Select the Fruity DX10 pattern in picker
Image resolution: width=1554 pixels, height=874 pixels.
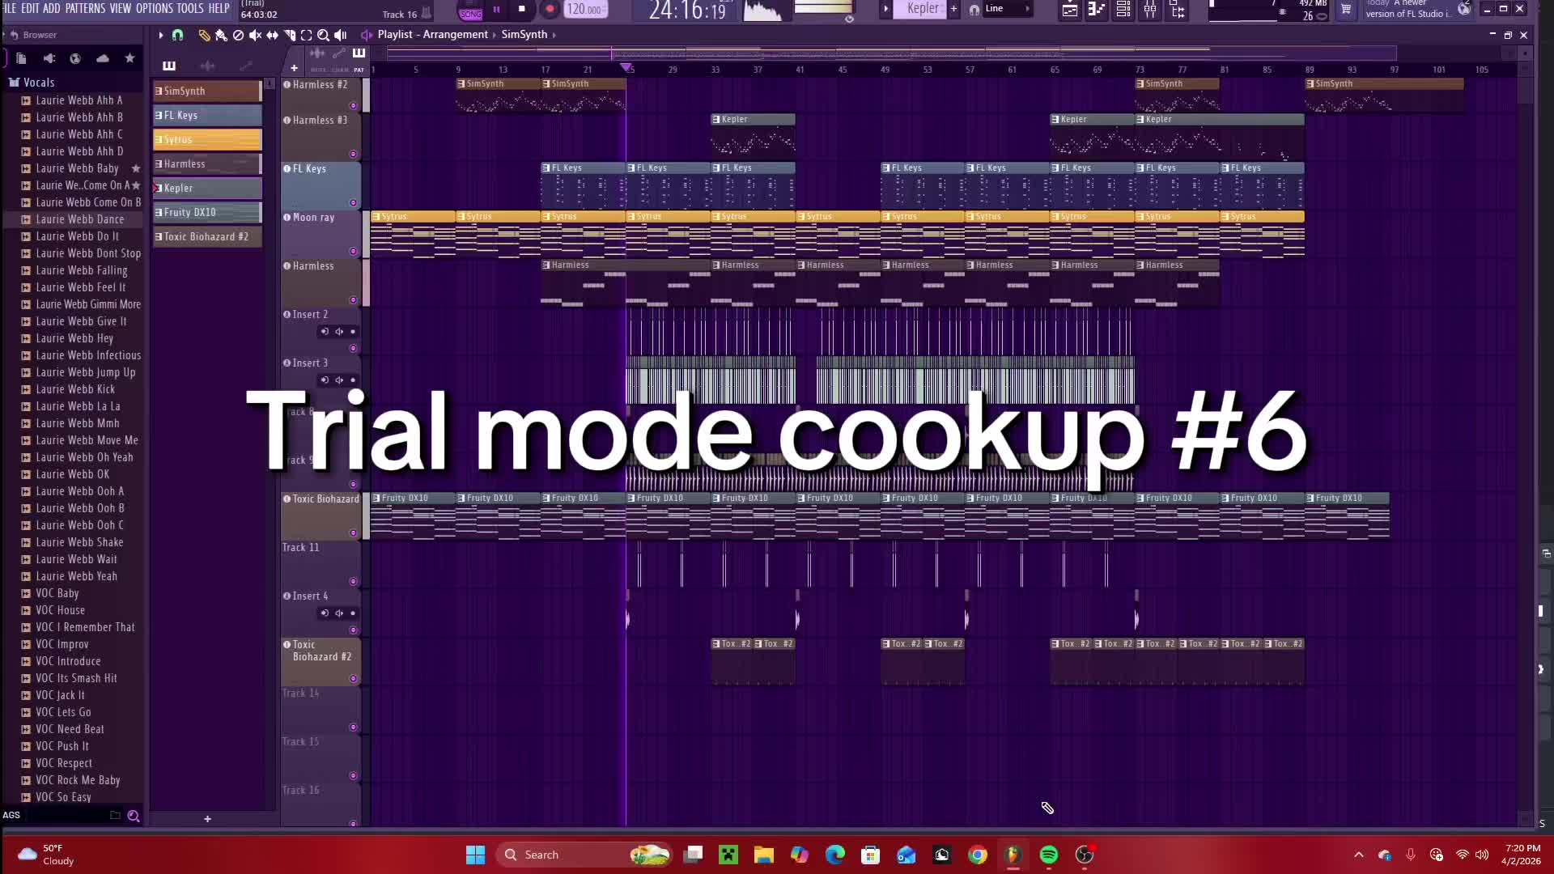click(x=207, y=212)
